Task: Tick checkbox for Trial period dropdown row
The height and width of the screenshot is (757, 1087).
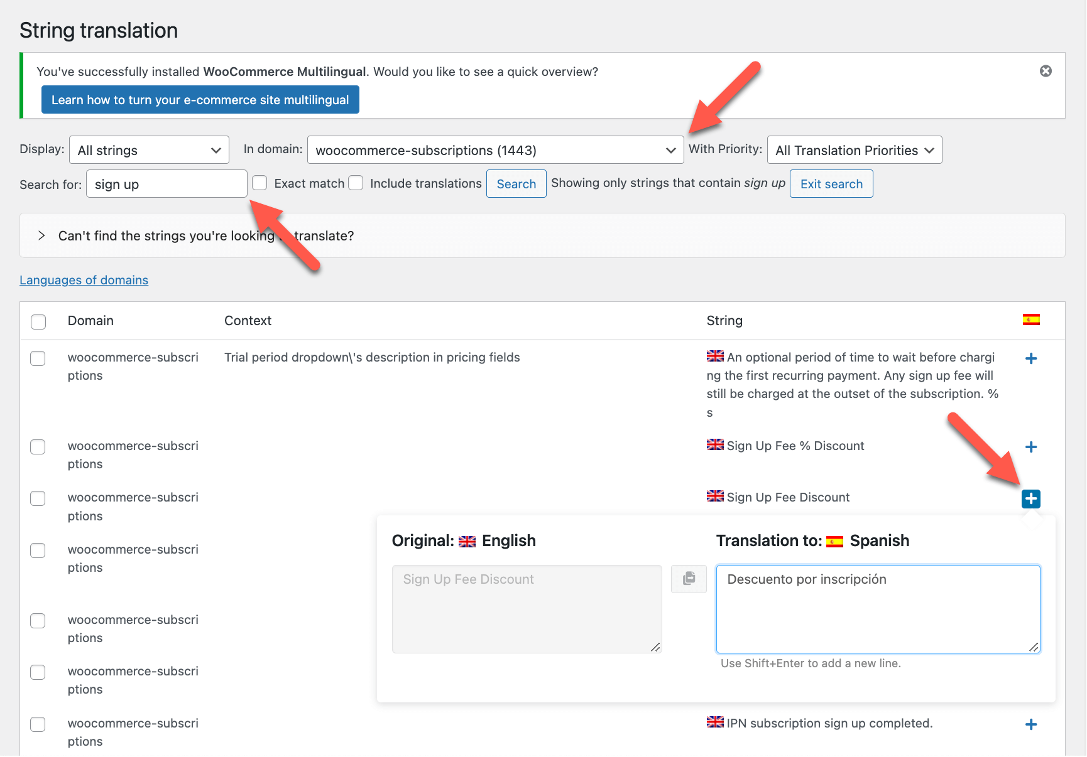Action: coord(38,358)
